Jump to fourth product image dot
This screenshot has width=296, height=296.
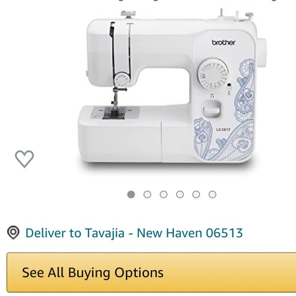coord(180,194)
